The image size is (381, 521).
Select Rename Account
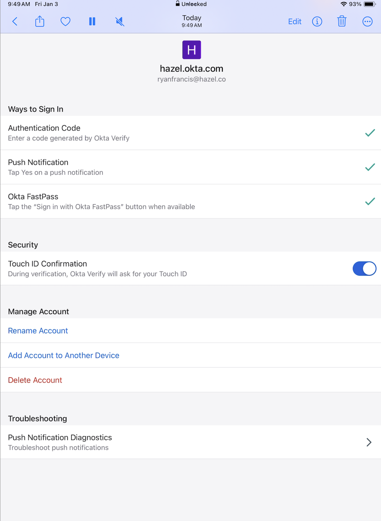[x=38, y=331]
